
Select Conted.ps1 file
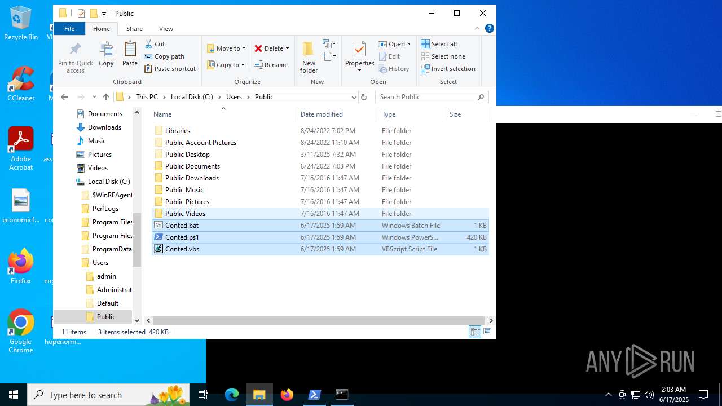[x=320, y=237]
